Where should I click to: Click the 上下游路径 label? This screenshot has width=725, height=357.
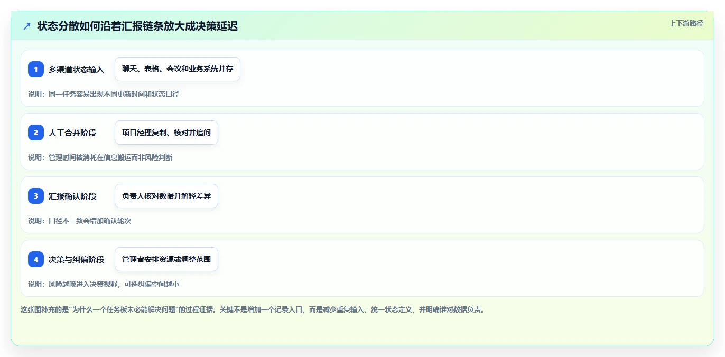686,23
